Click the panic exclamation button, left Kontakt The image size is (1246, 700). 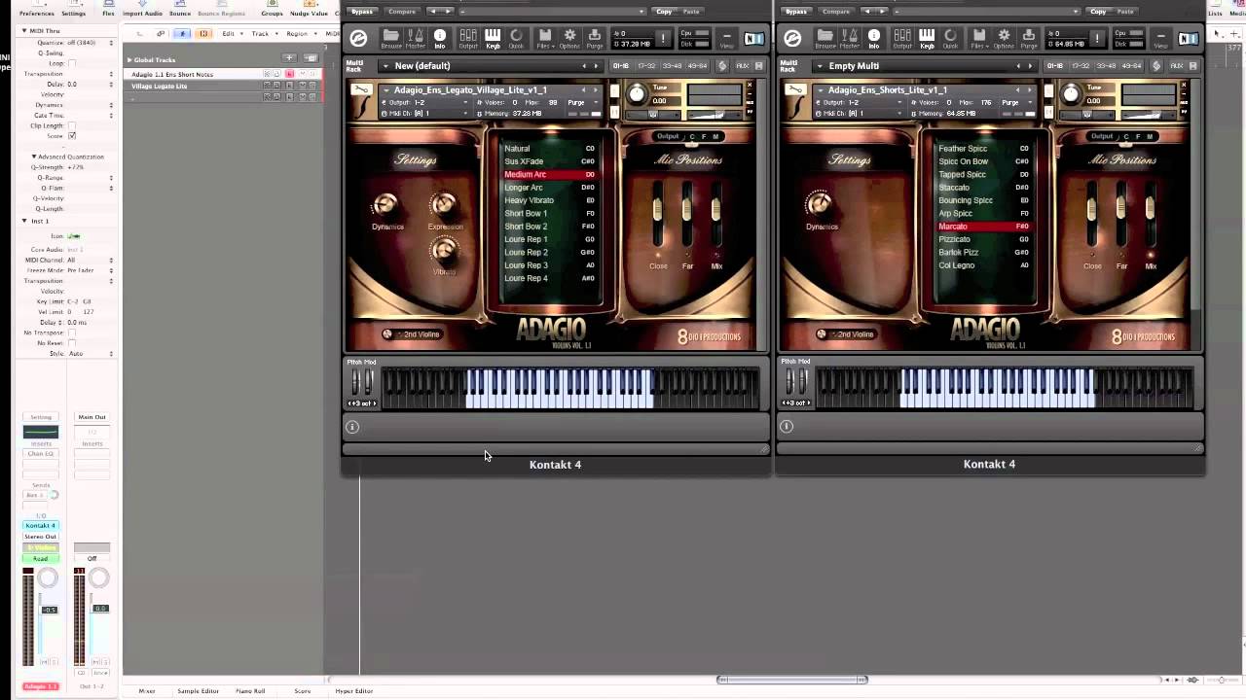(664, 38)
